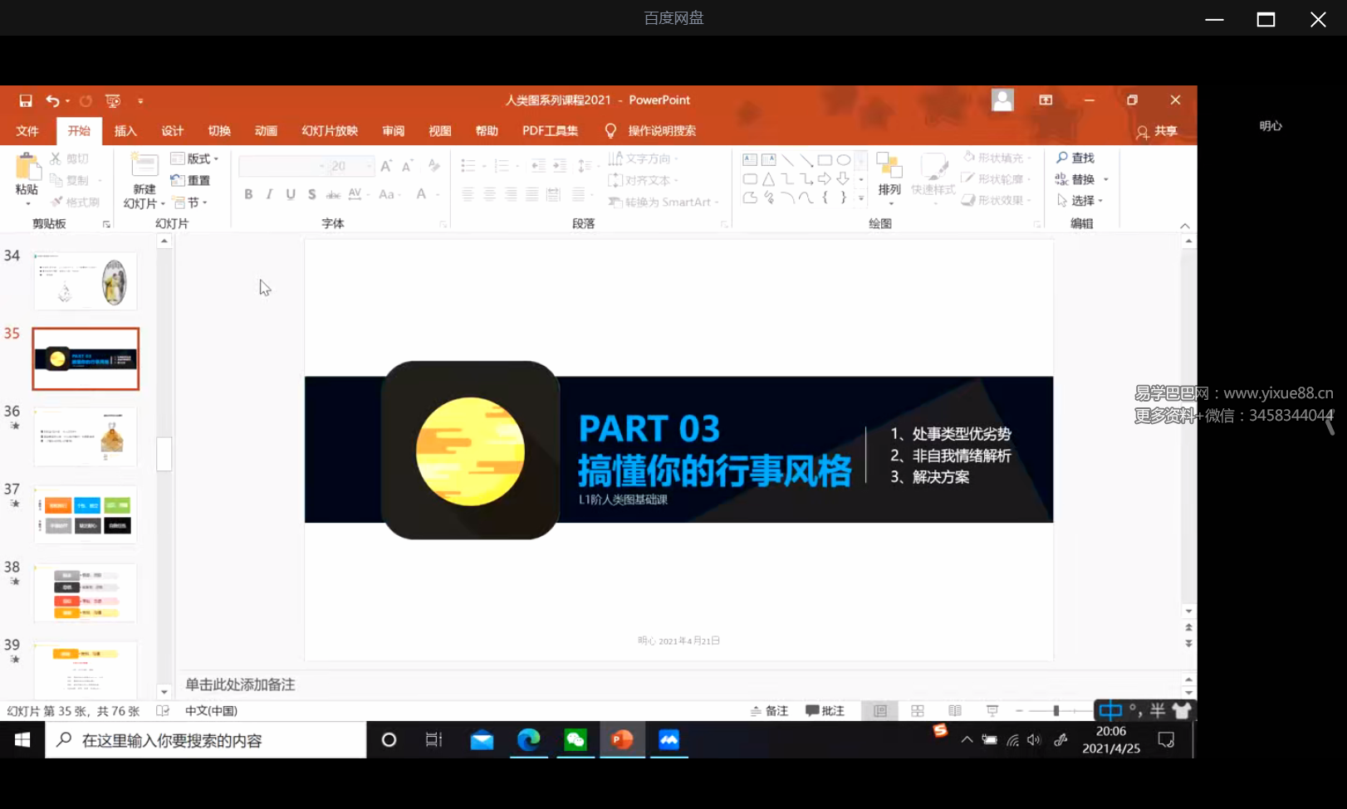Collapse the ribbon with the chevron arrow
Screen dimensions: 1347x809
(x=1185, y=225)
